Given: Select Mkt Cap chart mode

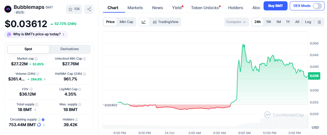Looking at the screenshot, I should (x=126, y=22).
